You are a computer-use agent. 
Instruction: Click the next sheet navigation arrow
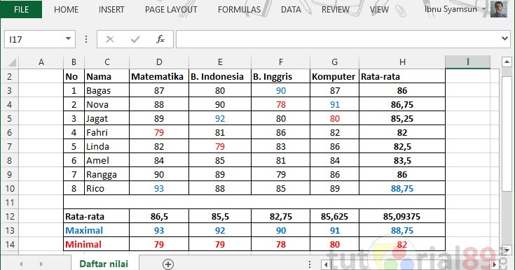click(x=41, y=264)
